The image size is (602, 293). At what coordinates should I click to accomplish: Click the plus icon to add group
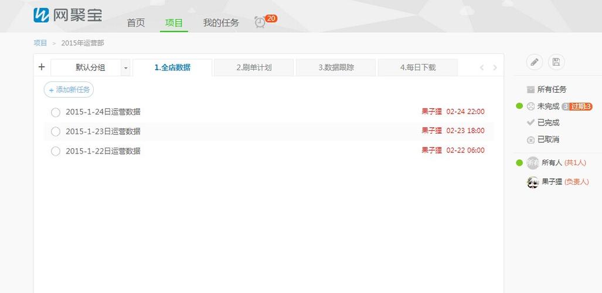click(x=42, y=67)
